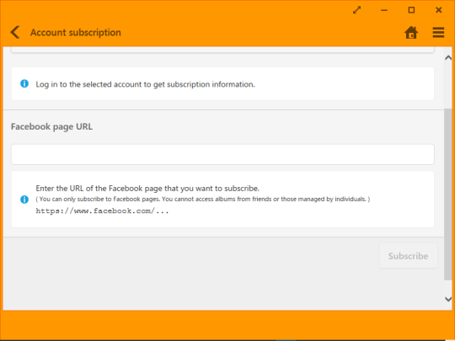Toggle full-screen with the diagonal arrows icon
455x341 pixels.
(x=356, y=10)
